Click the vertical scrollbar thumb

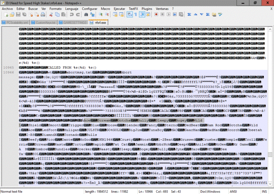tap(270, 154)
